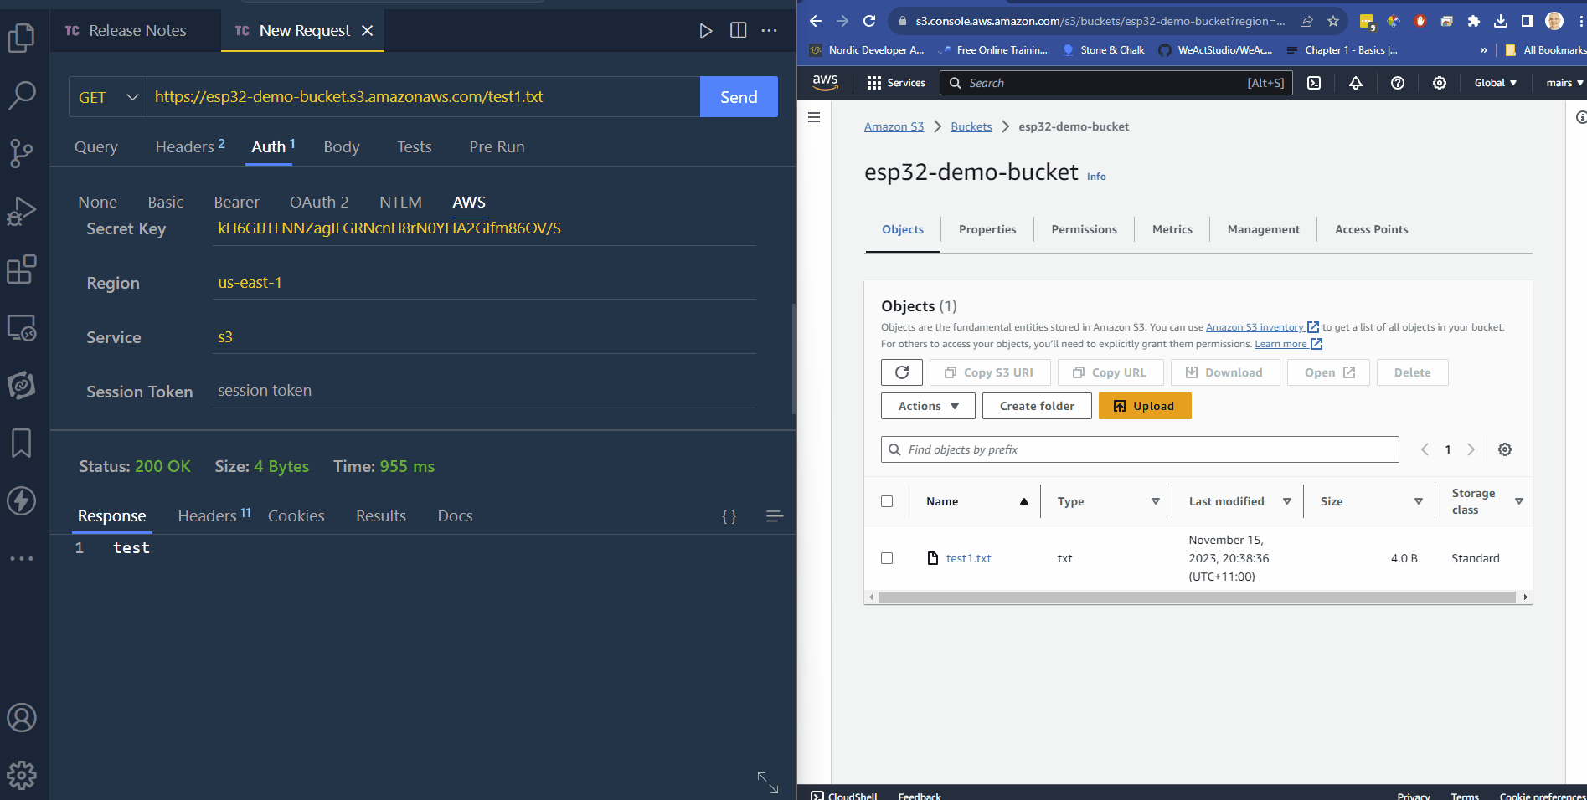Click the orange Upload button

point(1144,406)
